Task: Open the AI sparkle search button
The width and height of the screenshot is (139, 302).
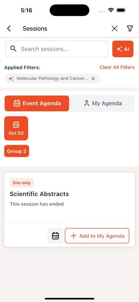Action: (x=123, y=49)
